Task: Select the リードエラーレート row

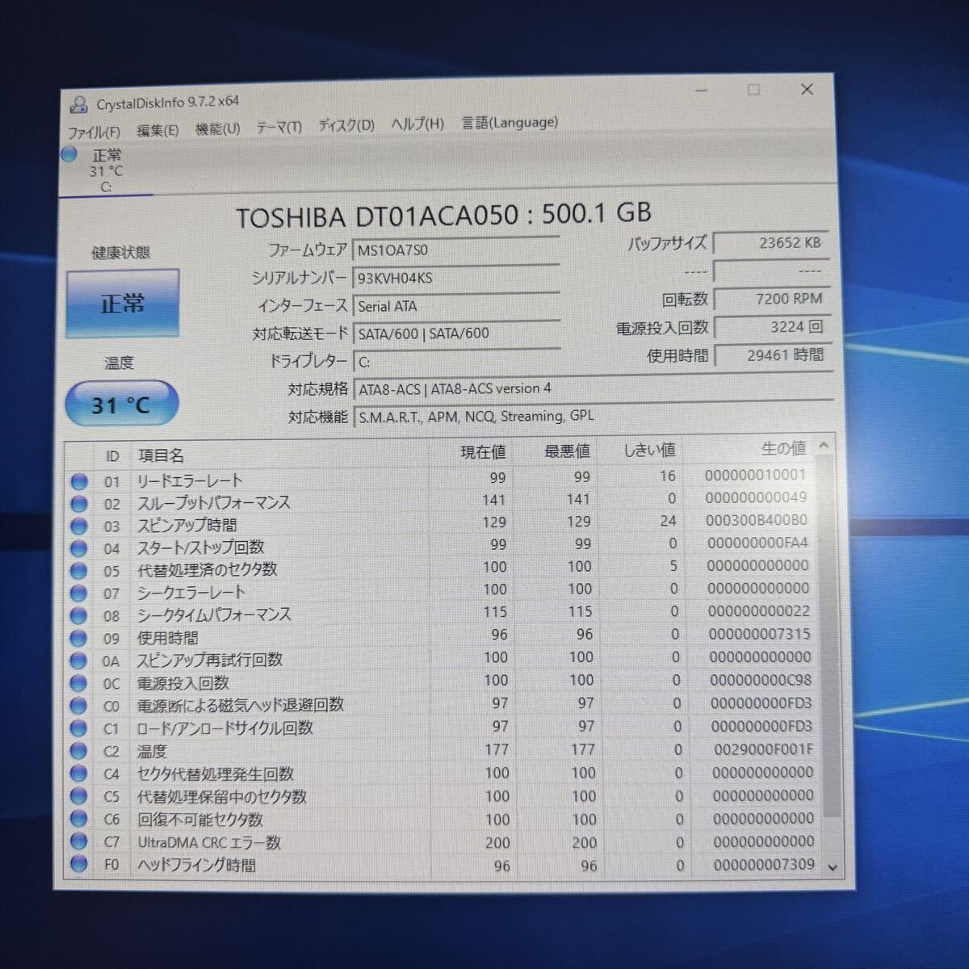Action: (x=441, y=478)
